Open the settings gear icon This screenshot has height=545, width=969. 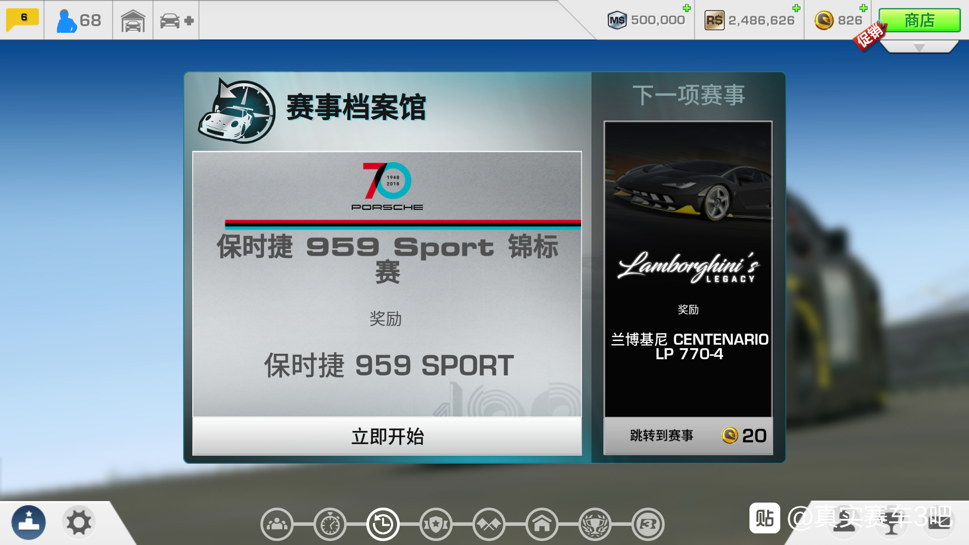[x=79, y=522]
